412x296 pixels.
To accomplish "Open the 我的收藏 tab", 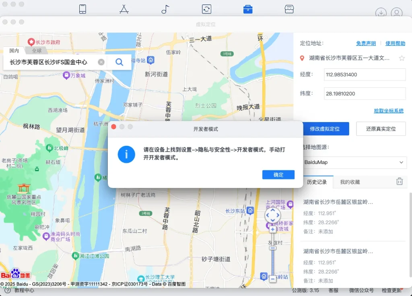I will point(350,182).
